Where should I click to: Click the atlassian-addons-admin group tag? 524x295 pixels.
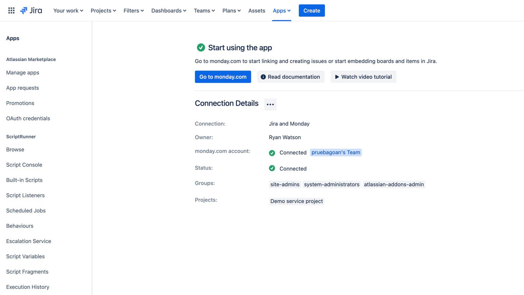pos(394,185)
